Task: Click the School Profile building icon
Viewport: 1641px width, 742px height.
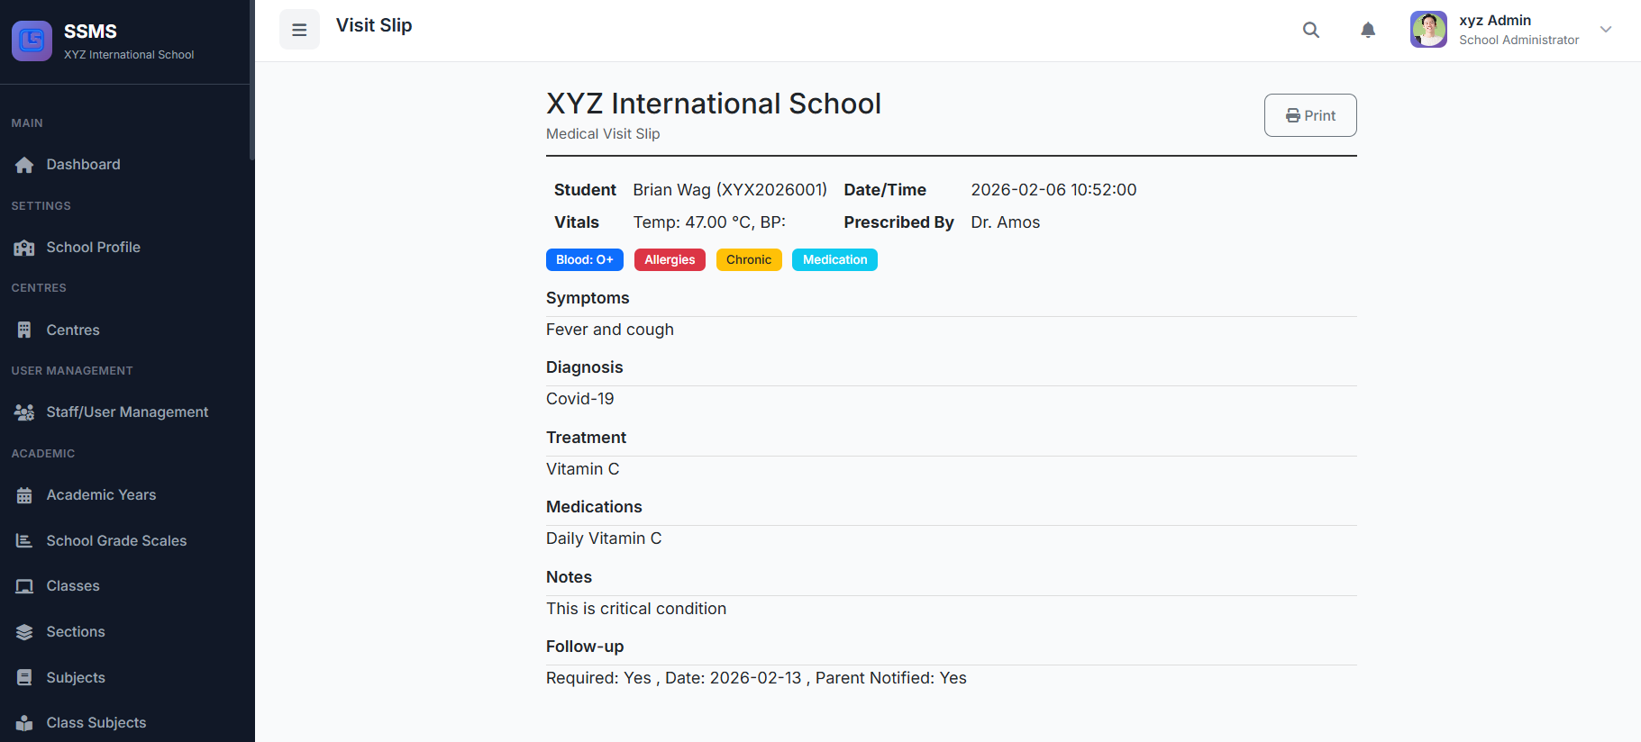Action: (24, 248)
